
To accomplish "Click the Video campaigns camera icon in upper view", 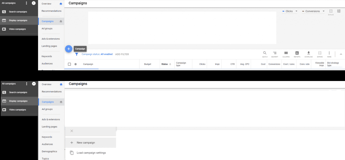I will click(4, 29).
